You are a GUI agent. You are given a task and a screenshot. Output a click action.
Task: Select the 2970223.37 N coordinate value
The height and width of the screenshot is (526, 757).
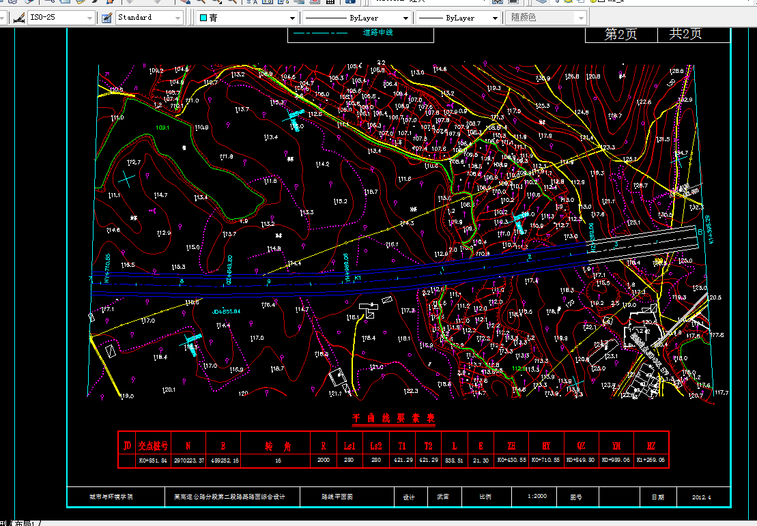point(189,461)
